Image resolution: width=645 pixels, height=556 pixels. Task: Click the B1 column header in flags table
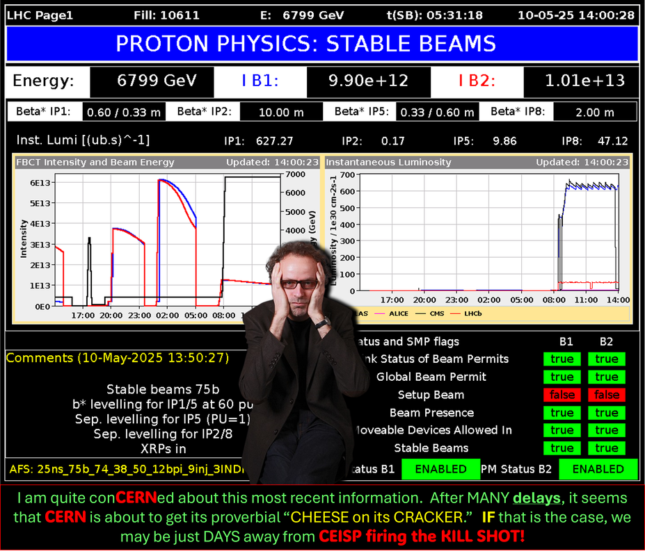[x=566, y=341]
